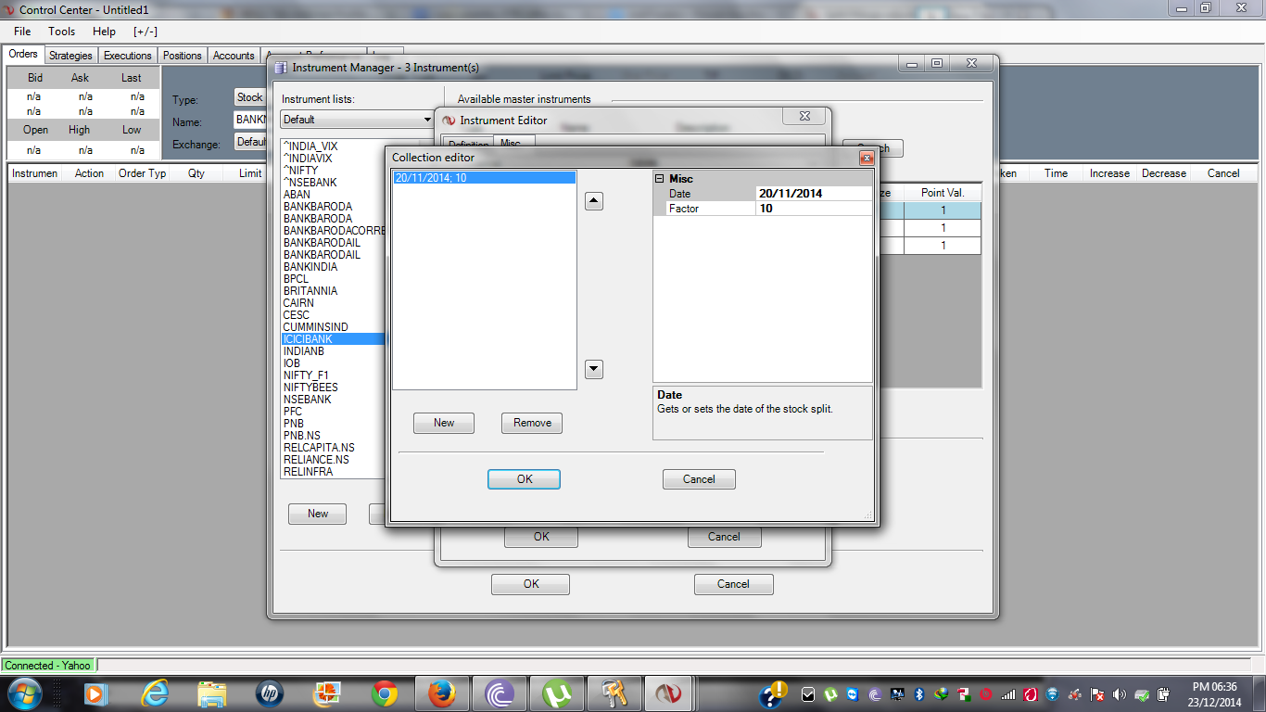
Task: Click the Remove button in Collection editor
Action: click(x=532, y=423)
